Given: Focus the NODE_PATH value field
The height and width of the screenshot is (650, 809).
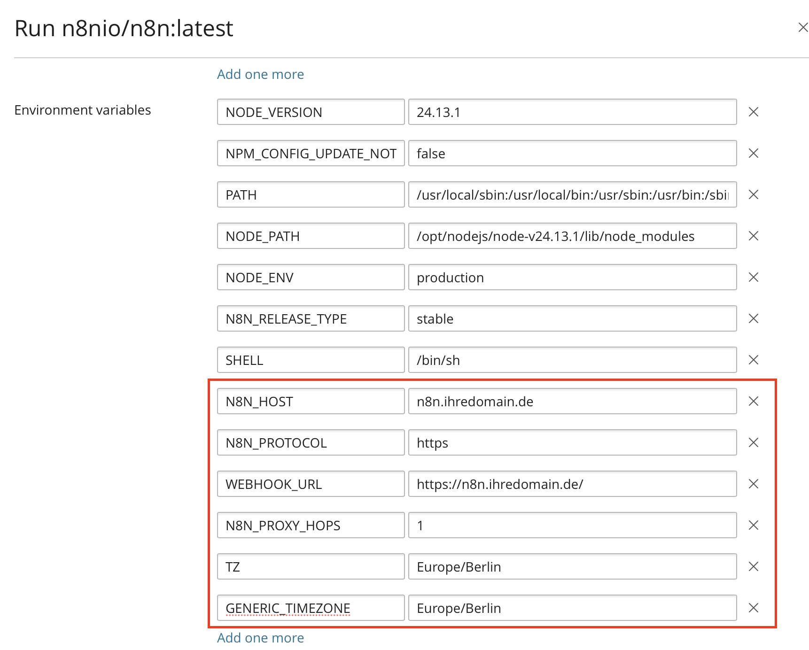Looking at the screenshot, I should [572, 236].
